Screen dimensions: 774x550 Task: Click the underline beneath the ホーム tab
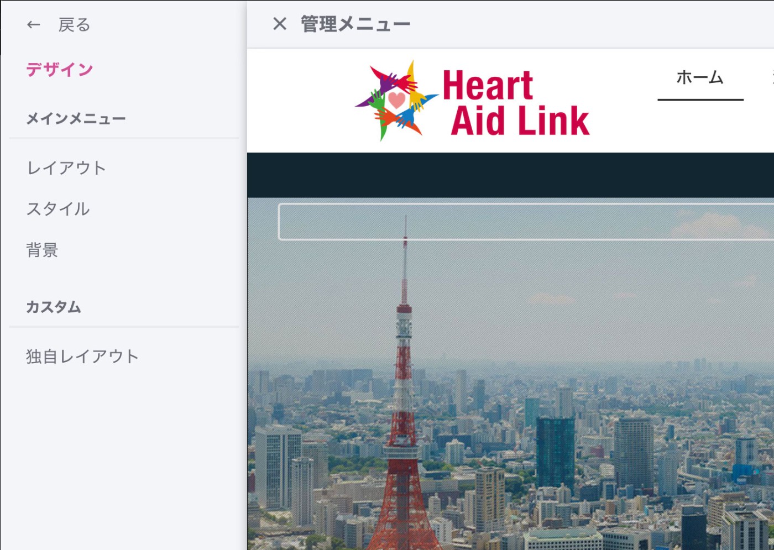(700, 99)
